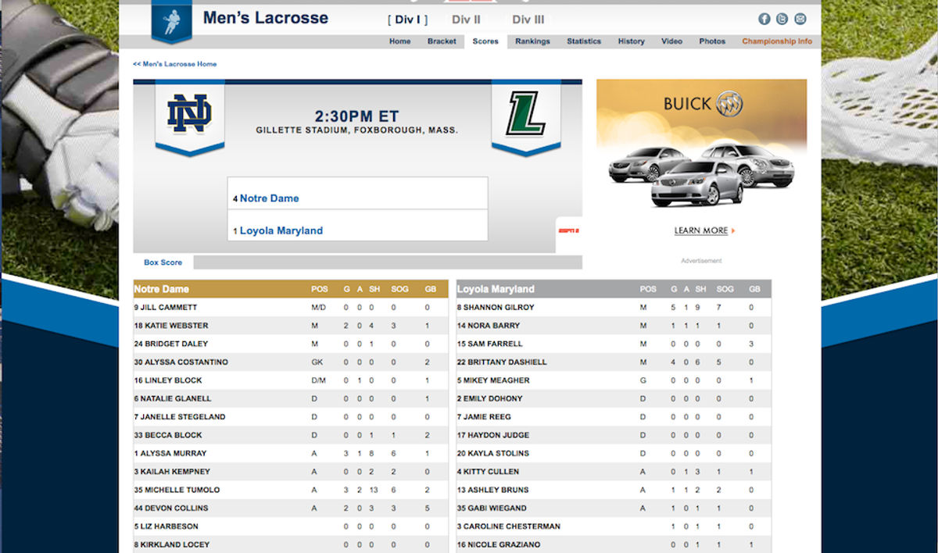
Task: Open the Video menu item
Action: 671,41
